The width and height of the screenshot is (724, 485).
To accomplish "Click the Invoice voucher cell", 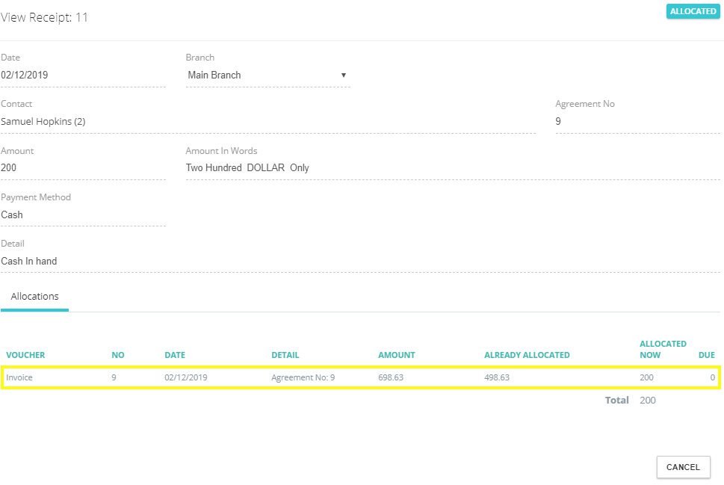I will (19, 377).
